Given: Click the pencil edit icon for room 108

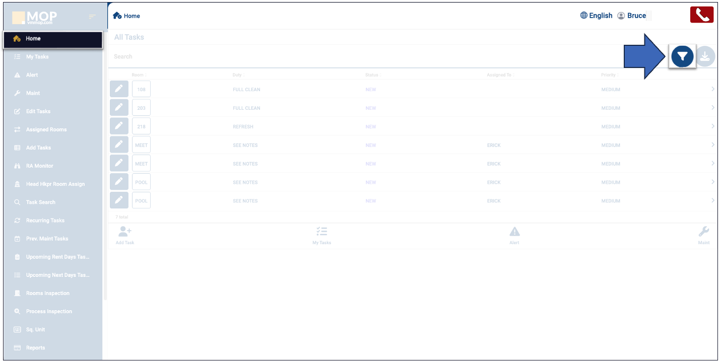Looking at the screenshot, I should tap(119, 89).
